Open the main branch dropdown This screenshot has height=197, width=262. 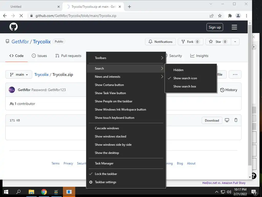[19, 74]
